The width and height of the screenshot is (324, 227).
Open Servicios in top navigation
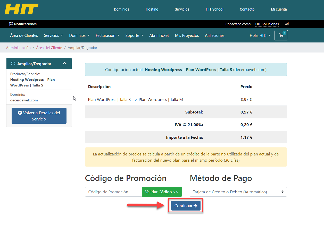182,9
